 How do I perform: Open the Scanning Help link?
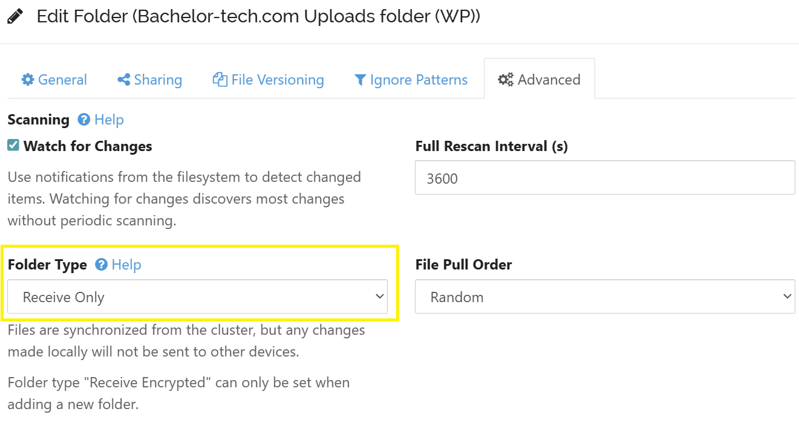click(x=109, y=120)
